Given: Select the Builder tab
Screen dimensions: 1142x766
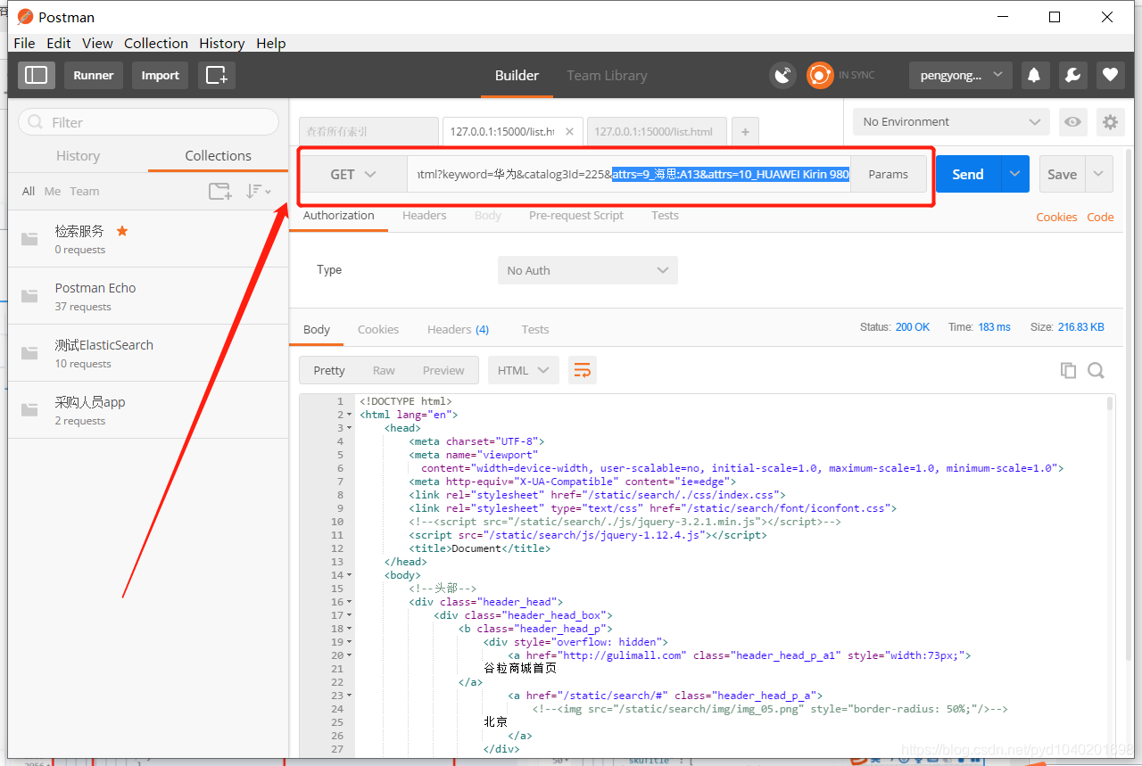Looking at the screenshot, I should tap(517, 76).
